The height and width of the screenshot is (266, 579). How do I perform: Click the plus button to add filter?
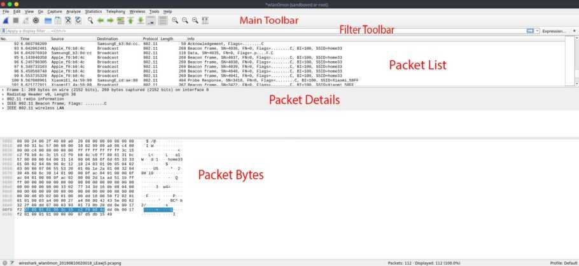tap(574, 31)
